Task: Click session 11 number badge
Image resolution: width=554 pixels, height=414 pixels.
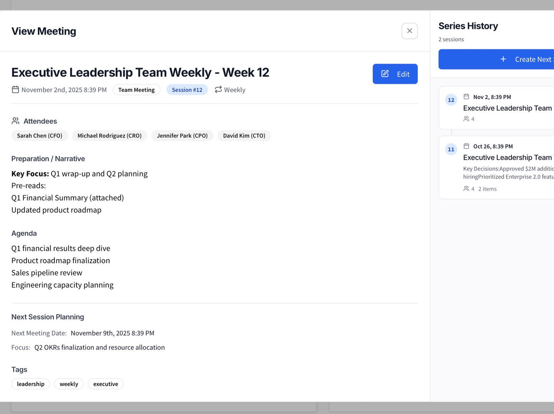Action: coord(451,149)
